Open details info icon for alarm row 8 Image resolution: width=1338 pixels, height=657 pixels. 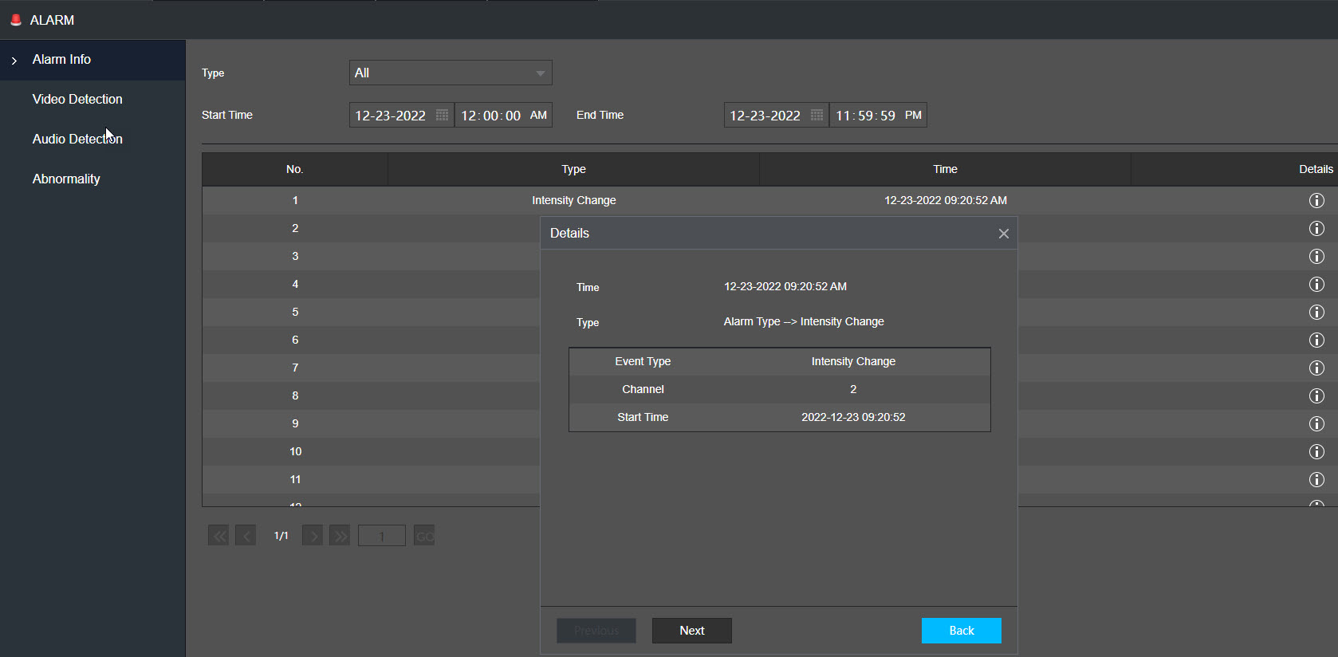pos(1316,395)
